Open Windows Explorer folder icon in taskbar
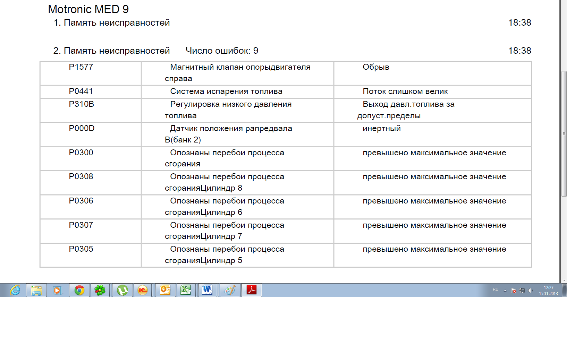Screen dimensions: 583x364 [x=36, y=290]
